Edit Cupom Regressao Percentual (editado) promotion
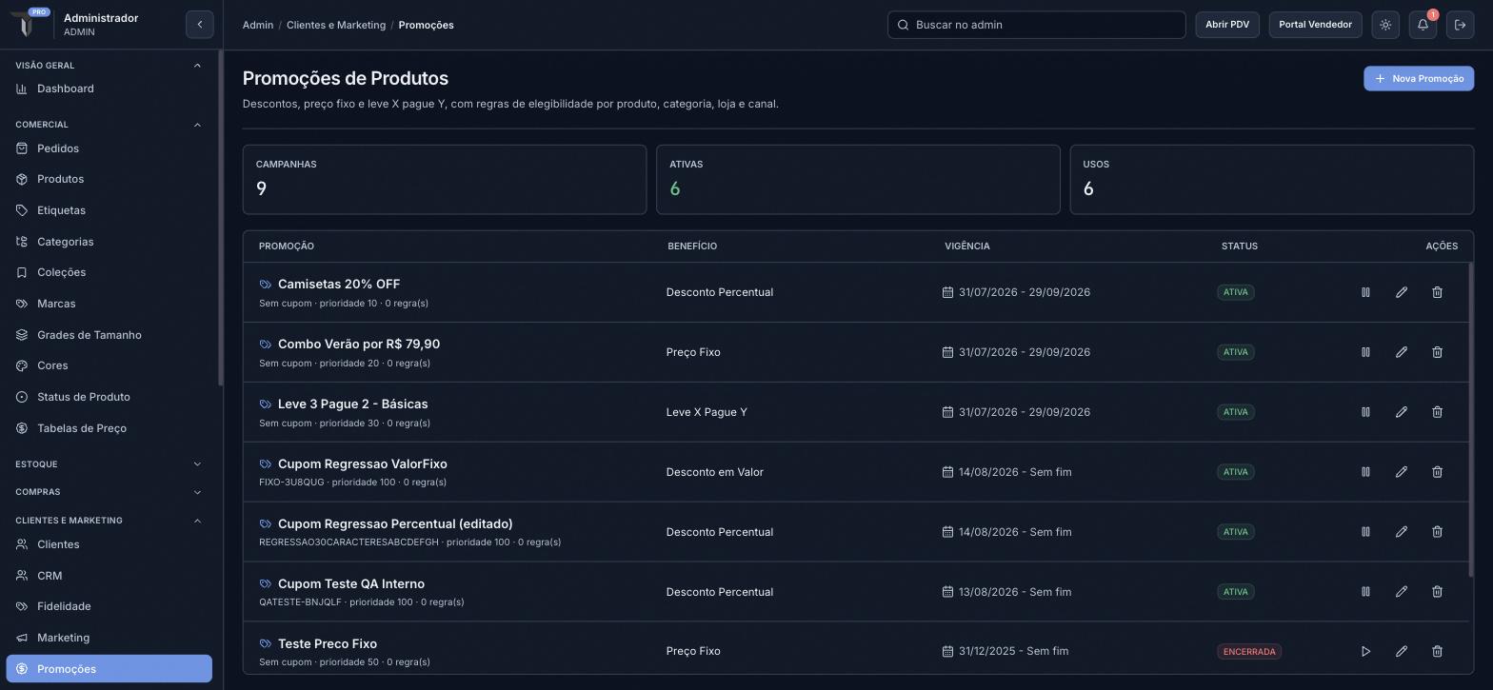Image resolution: width=1493 pixels, height=690 pixels. tap(1402, 532)
